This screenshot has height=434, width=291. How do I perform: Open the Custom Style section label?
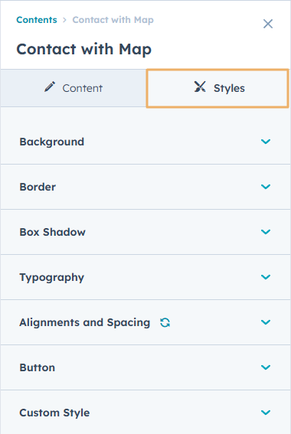[54, 413]
